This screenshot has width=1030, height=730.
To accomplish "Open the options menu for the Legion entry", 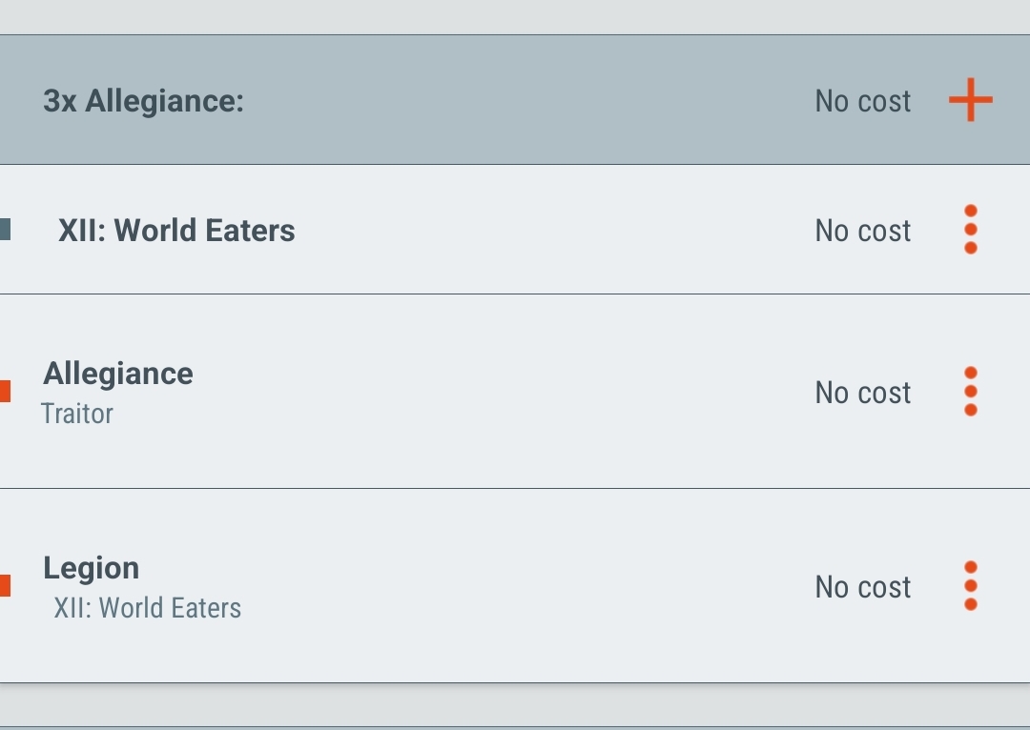I will click(x=971, y=587).
